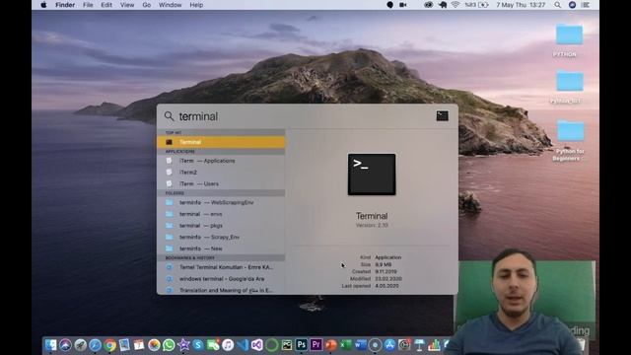Screen dimensions: 631x355
Task: Click the battery status indicator
Action: pyautogui.click(x=477, y=5)
